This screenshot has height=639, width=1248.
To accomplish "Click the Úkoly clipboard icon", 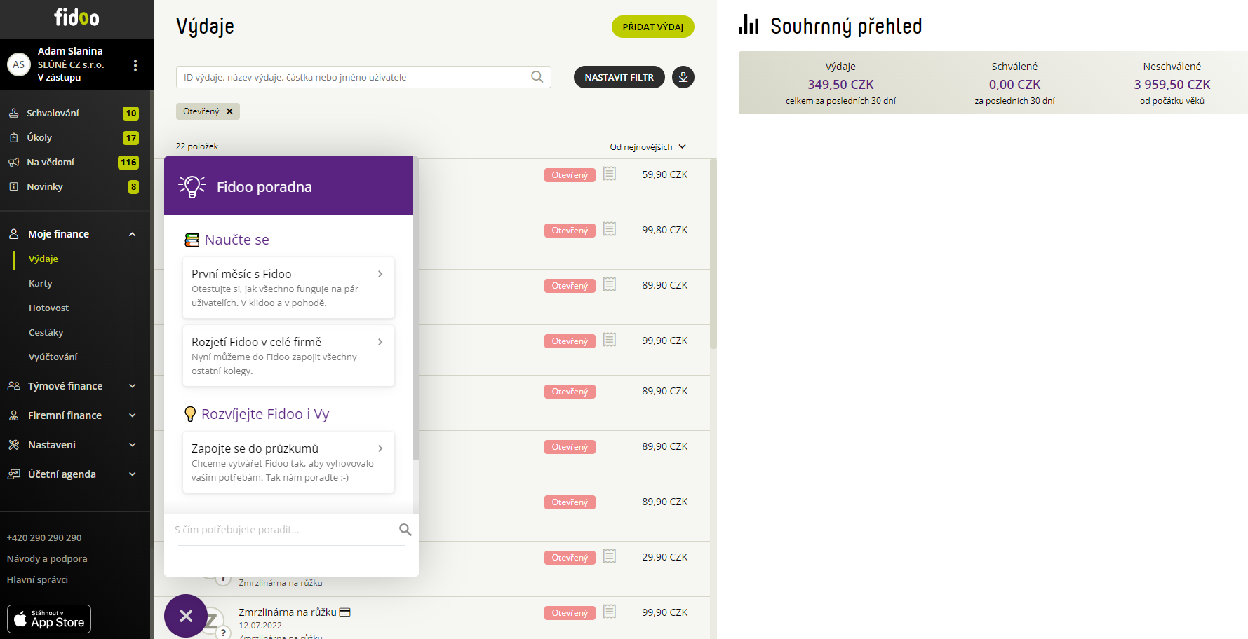I will pyautogui.click(x=13, y=137).
